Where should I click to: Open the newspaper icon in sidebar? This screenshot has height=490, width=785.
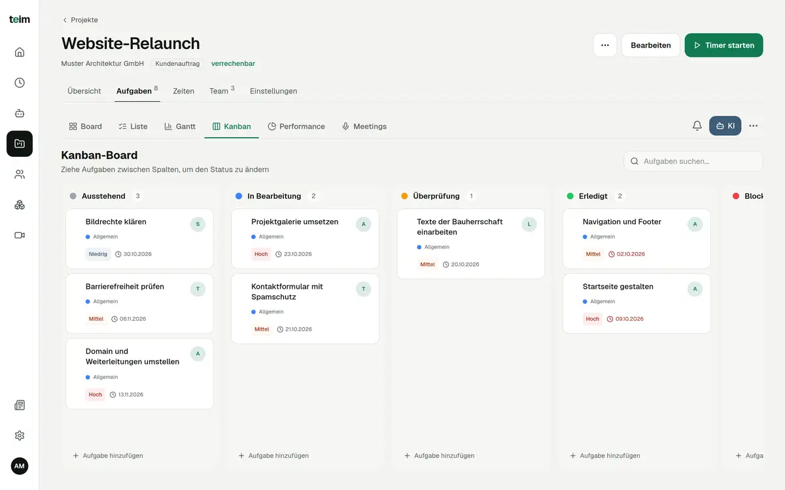click(20, 405)
